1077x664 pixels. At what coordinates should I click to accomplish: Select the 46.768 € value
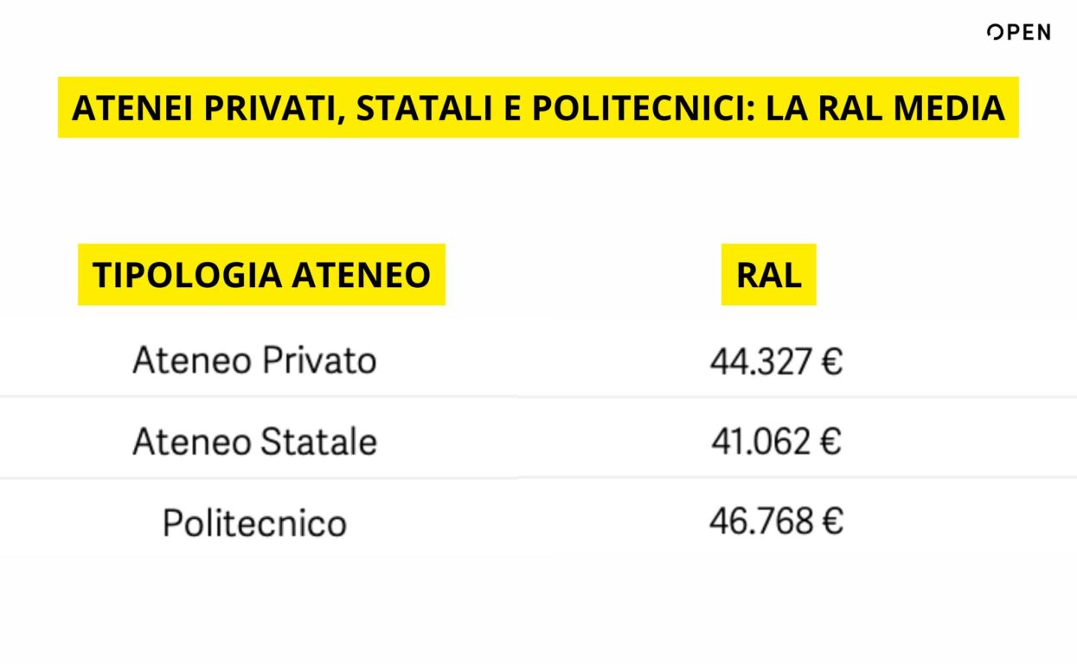[776, 521]
